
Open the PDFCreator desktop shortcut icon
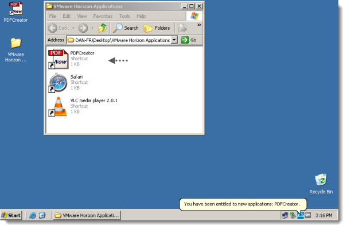pos(15,9)
